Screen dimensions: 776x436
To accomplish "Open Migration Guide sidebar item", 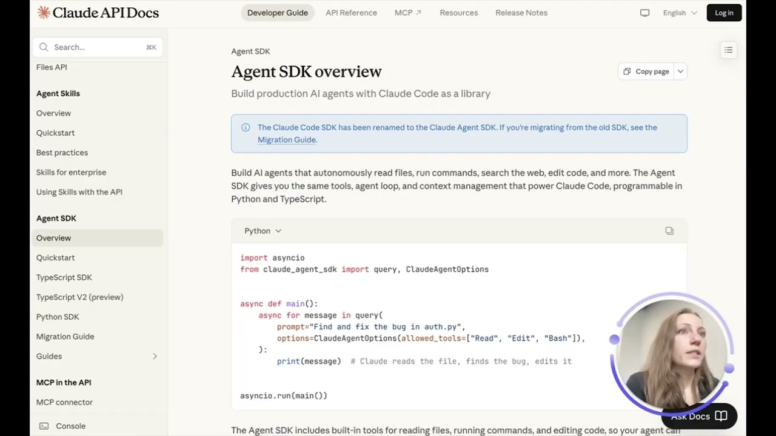I will 65,336.
